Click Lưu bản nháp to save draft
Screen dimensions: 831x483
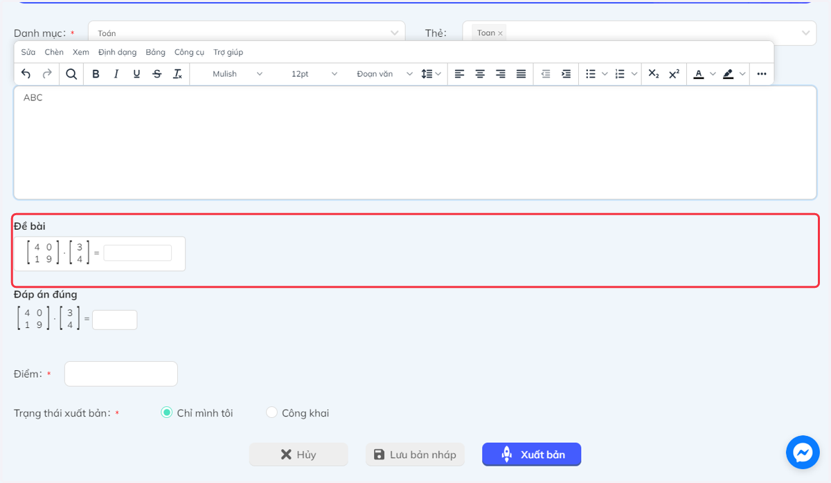tap(415, 455)
